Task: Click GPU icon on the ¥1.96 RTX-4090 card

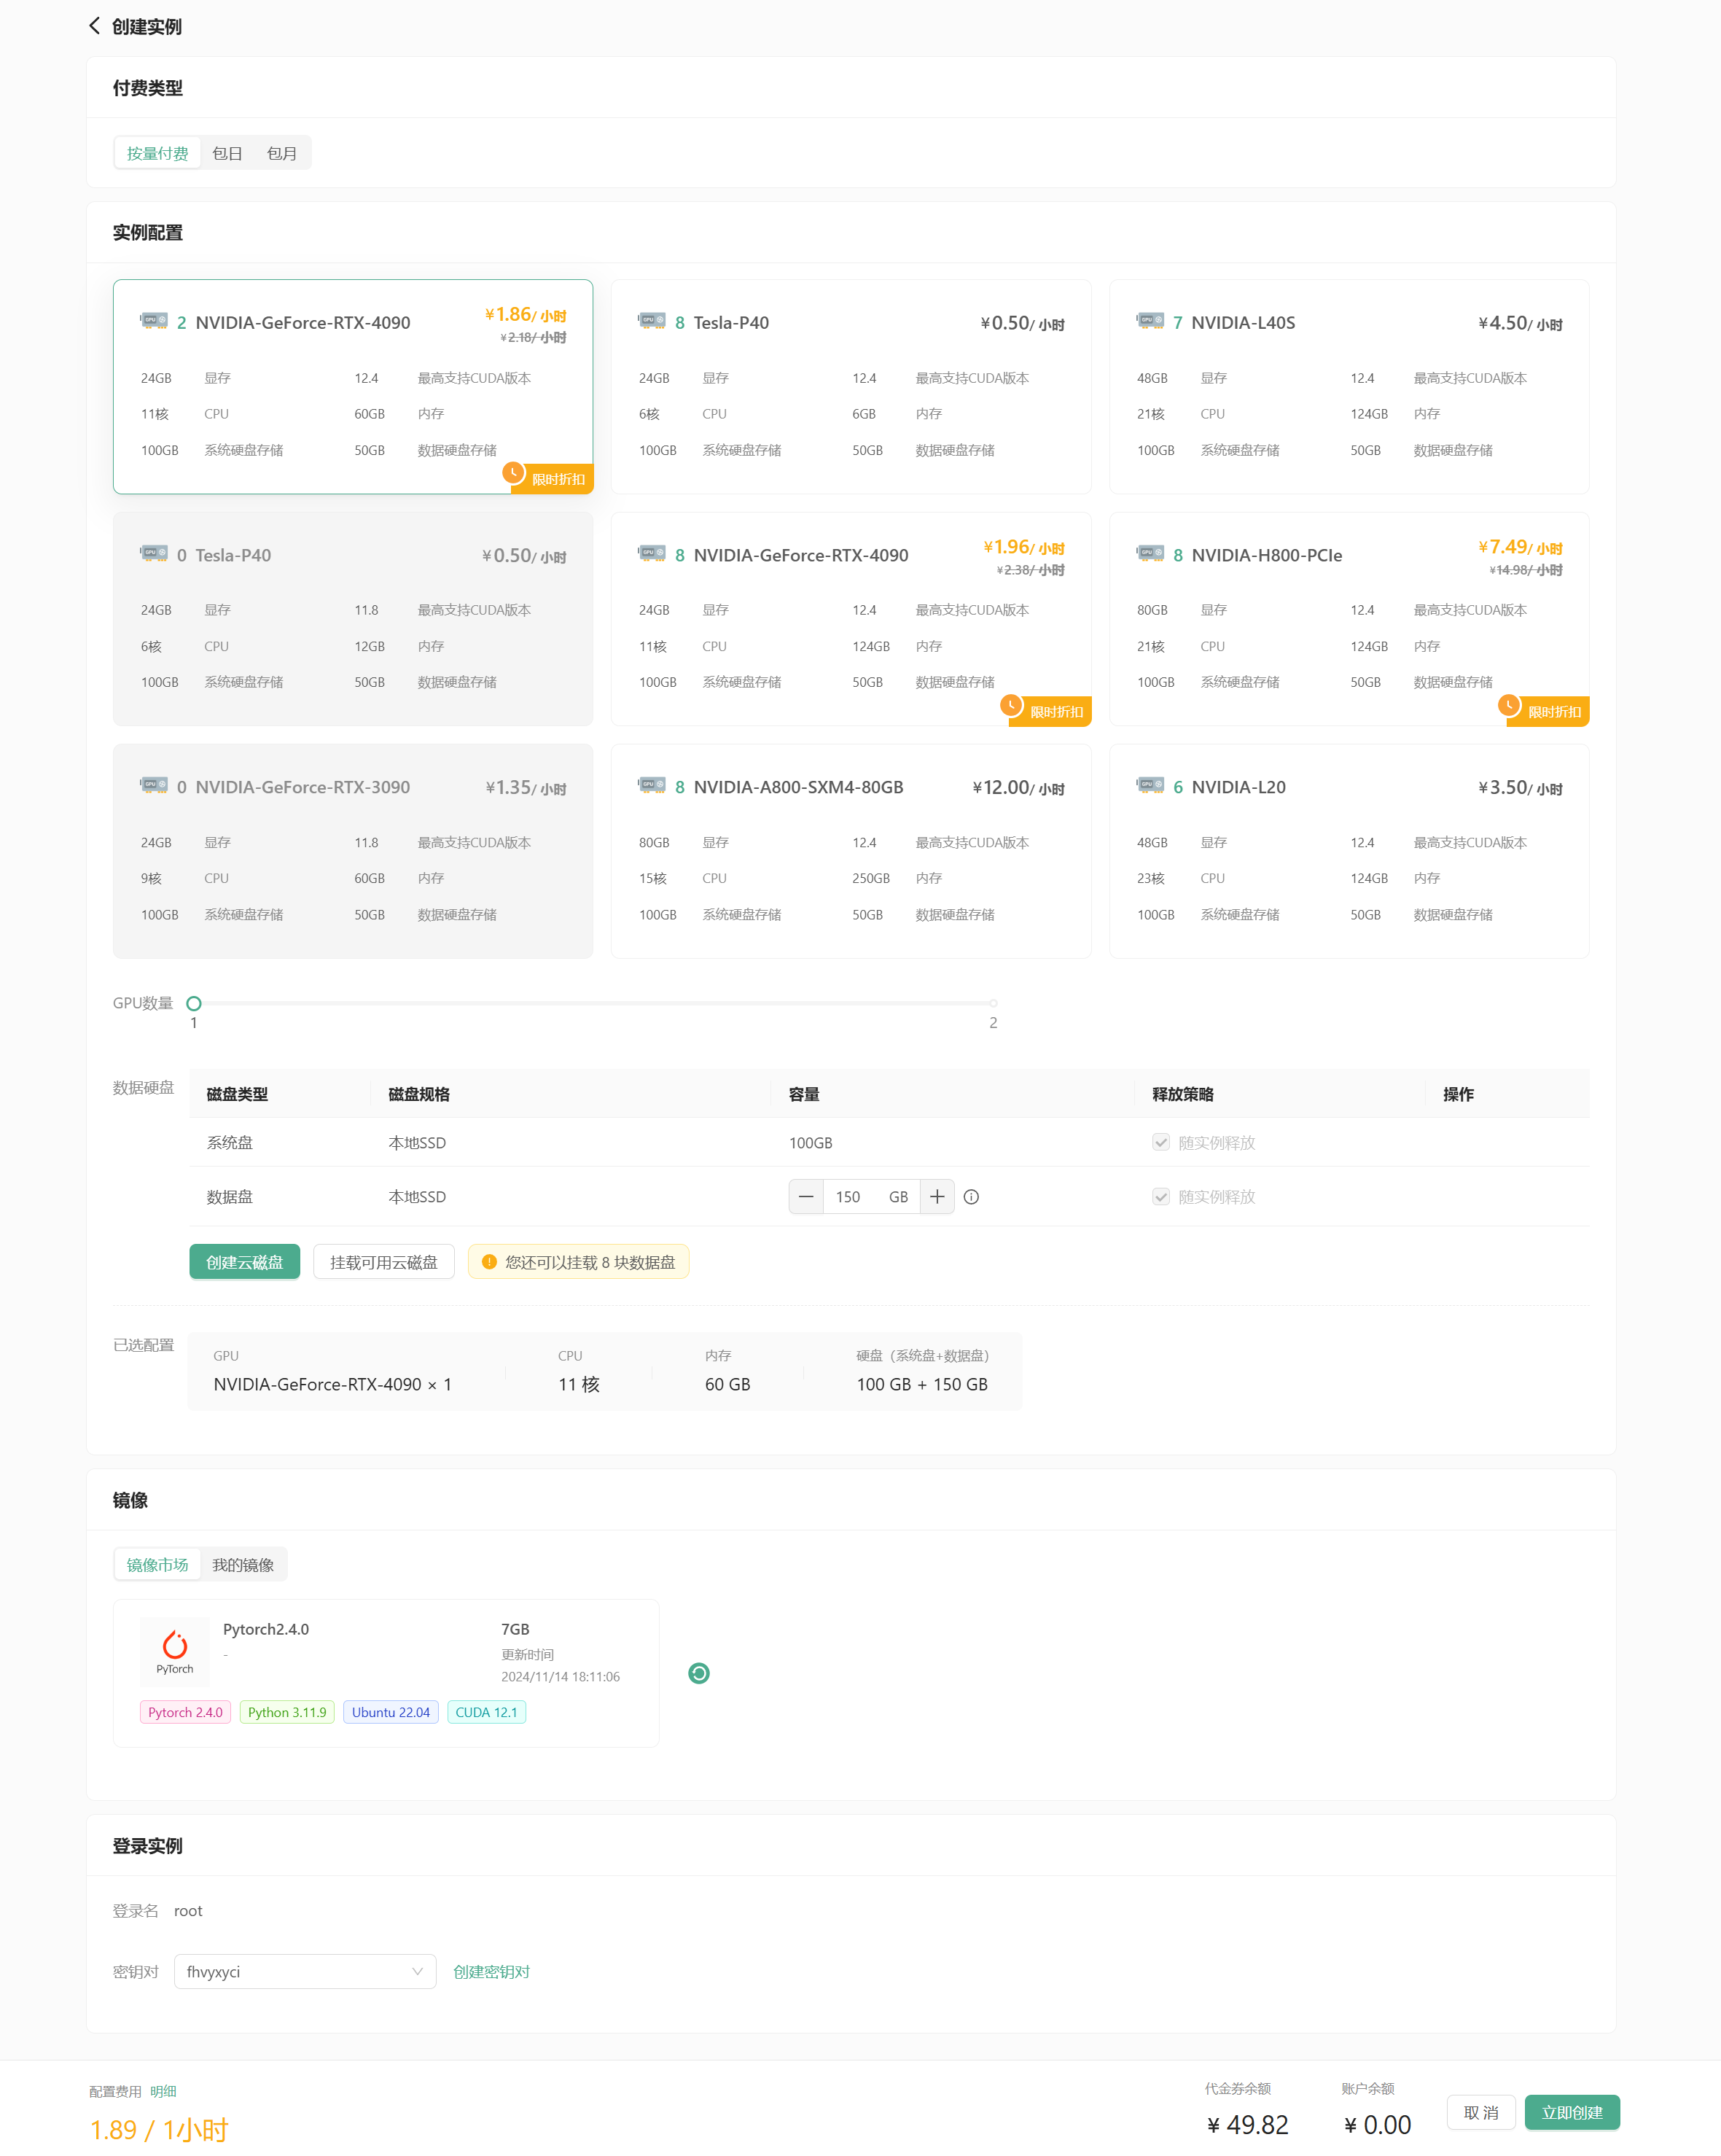Action: pyautogui.click(x=652, y=553)
